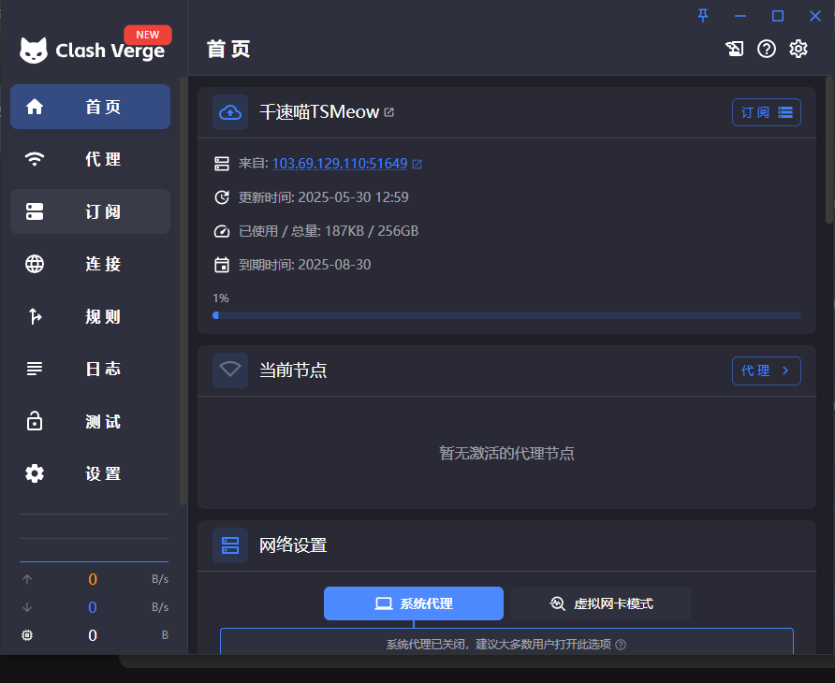835x683 pixels.
Task: Close the Clash Verge window
Action: [814, 16]
